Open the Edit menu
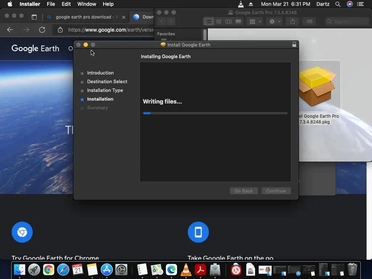Viewport: 372px width, 279px height. [x=66, y=4]
